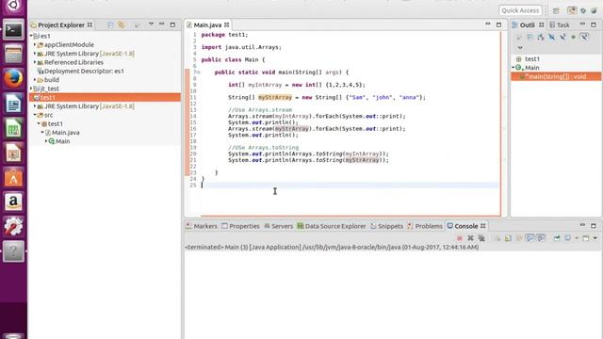
Task: Launch Firefox from the Ubuntu launcher
Action: click(x=13, y=78)
